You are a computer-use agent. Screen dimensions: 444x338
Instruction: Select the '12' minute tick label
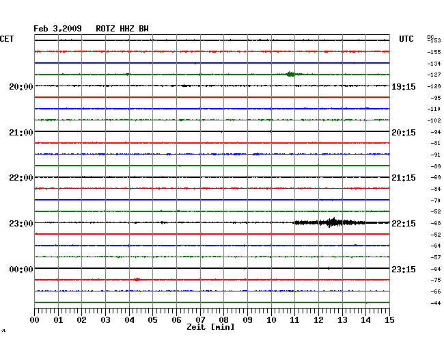[318, 320]
